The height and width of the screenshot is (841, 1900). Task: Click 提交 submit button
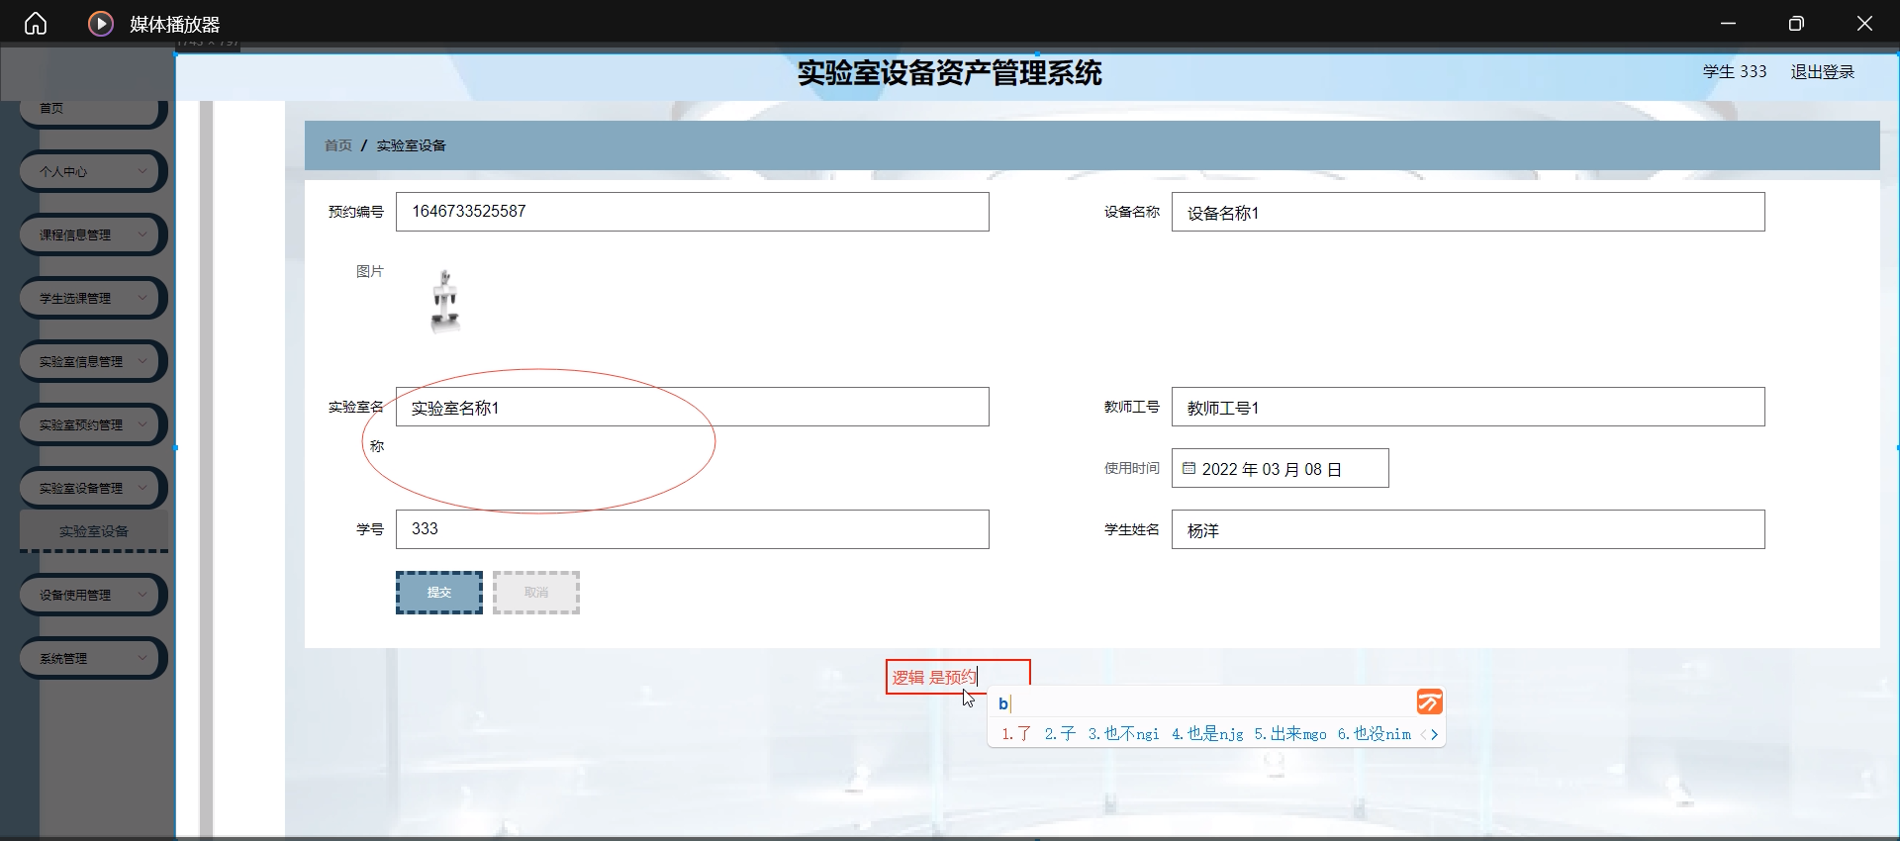coord(439,593)
